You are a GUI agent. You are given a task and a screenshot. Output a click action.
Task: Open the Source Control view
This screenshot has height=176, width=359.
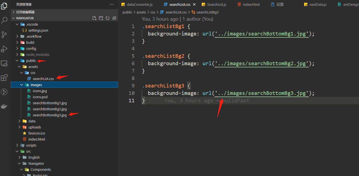point(4,35)
